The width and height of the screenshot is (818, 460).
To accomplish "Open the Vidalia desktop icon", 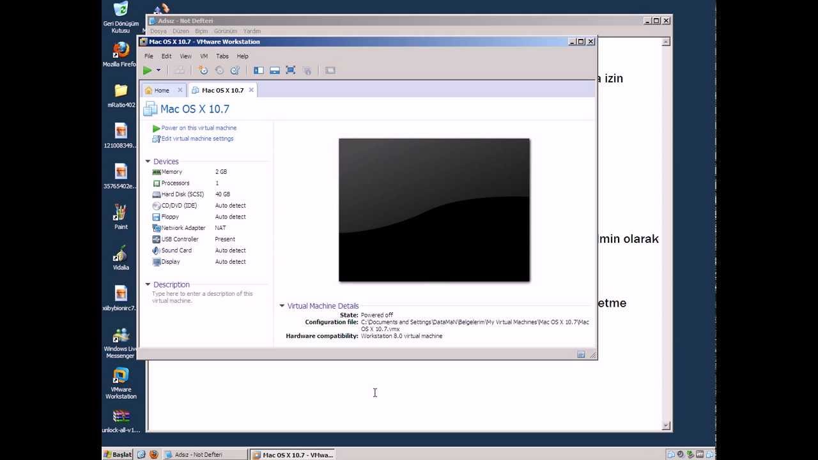I will [121, 257].
